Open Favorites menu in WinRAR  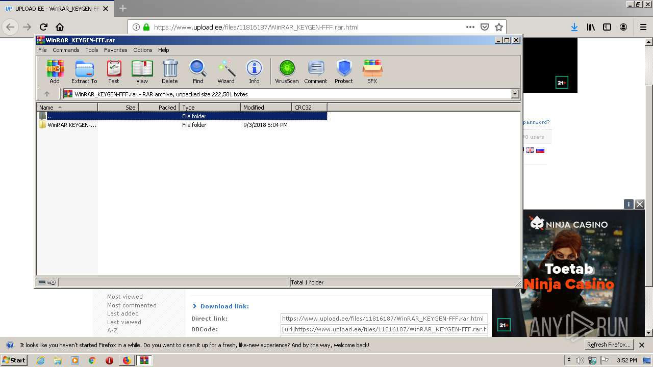pos(116,50)
